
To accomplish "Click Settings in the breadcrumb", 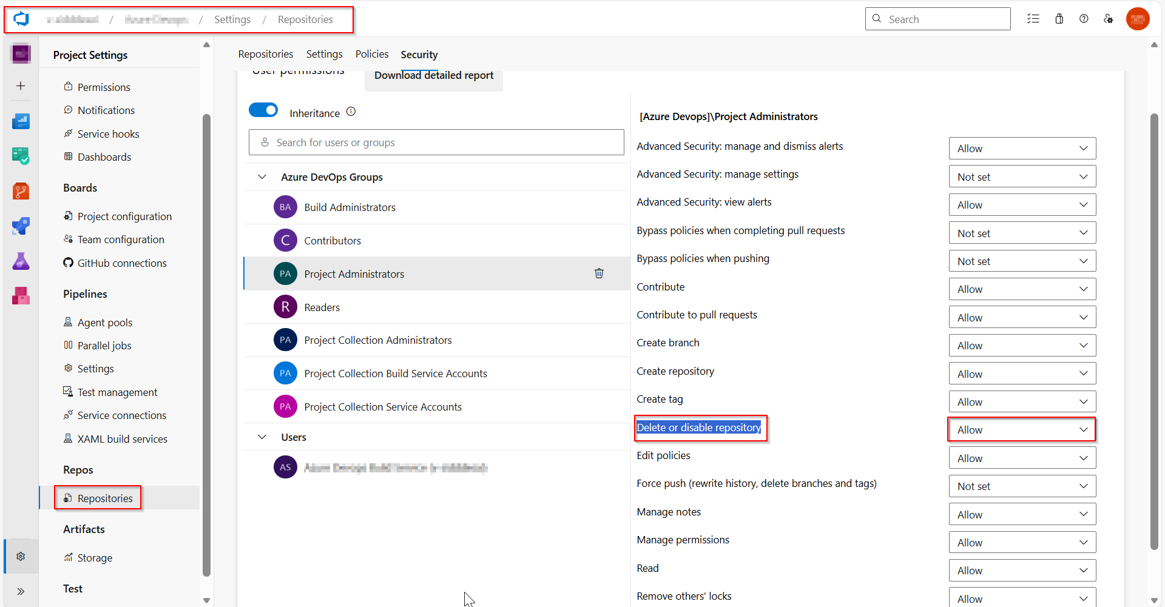I will (x=232, y=19).
